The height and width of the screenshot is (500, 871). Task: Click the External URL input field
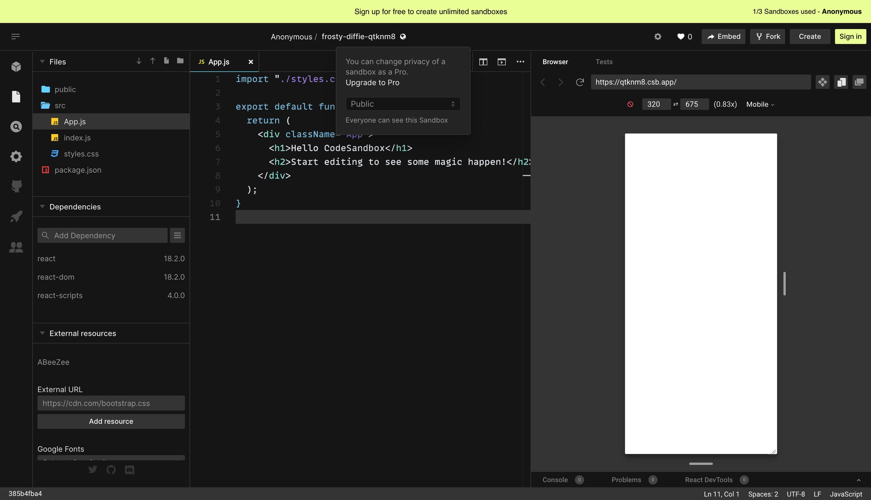pyautogui.click(x=111, y=403)
